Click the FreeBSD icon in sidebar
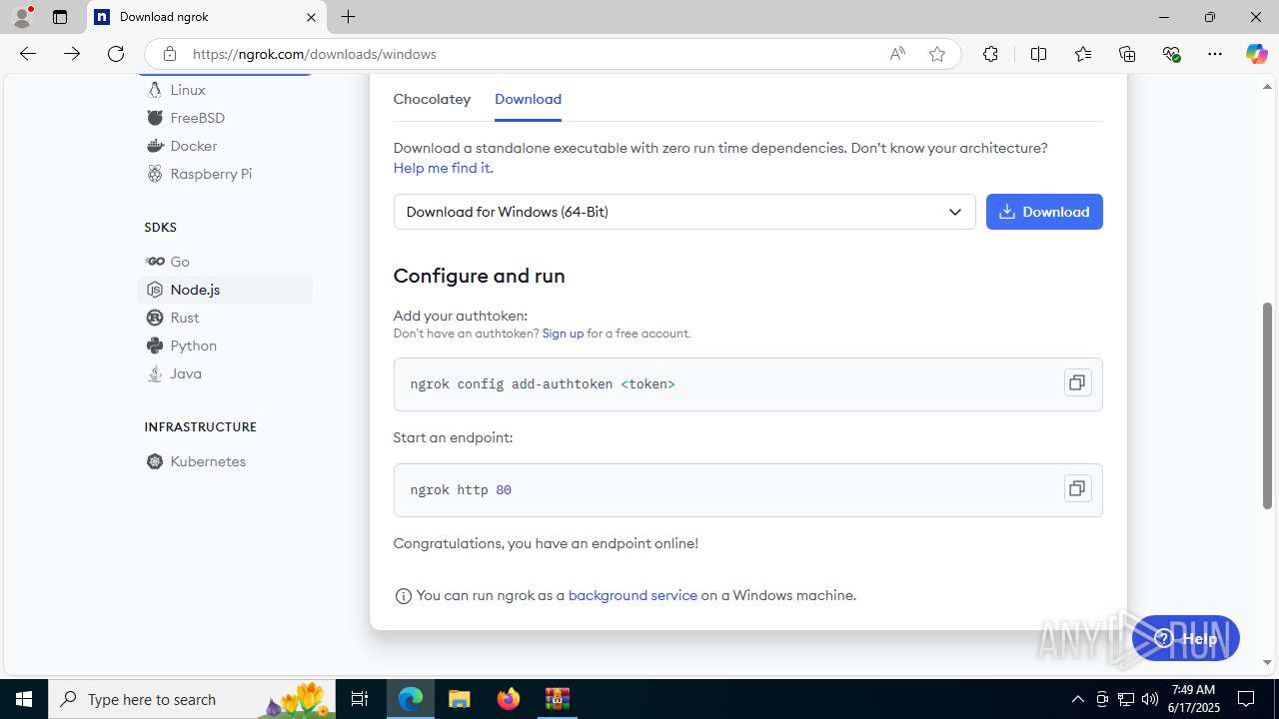 155,118
